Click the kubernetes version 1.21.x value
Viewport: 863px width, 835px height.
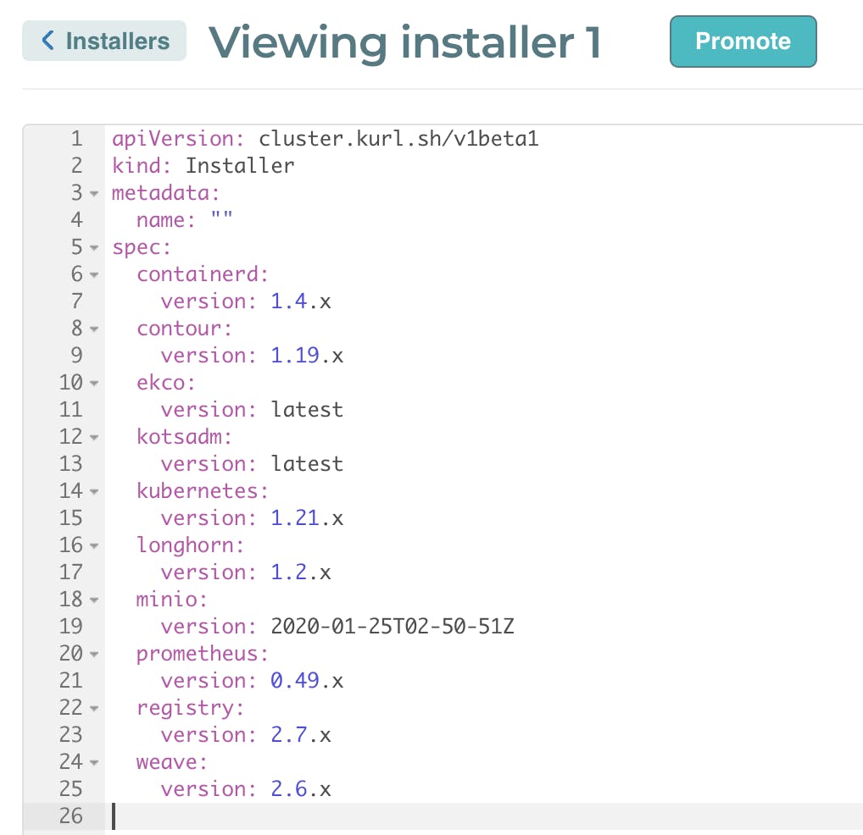pos(307,517)
